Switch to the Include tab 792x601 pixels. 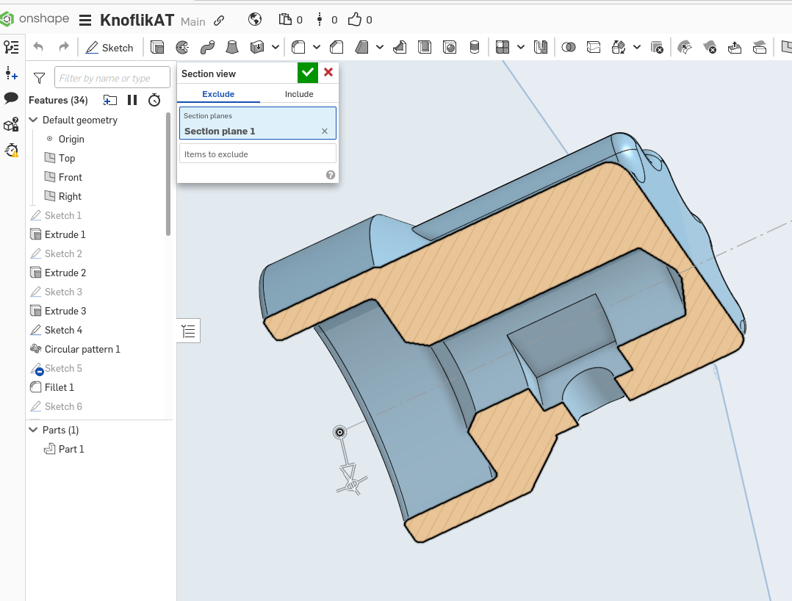coord(299,94)
